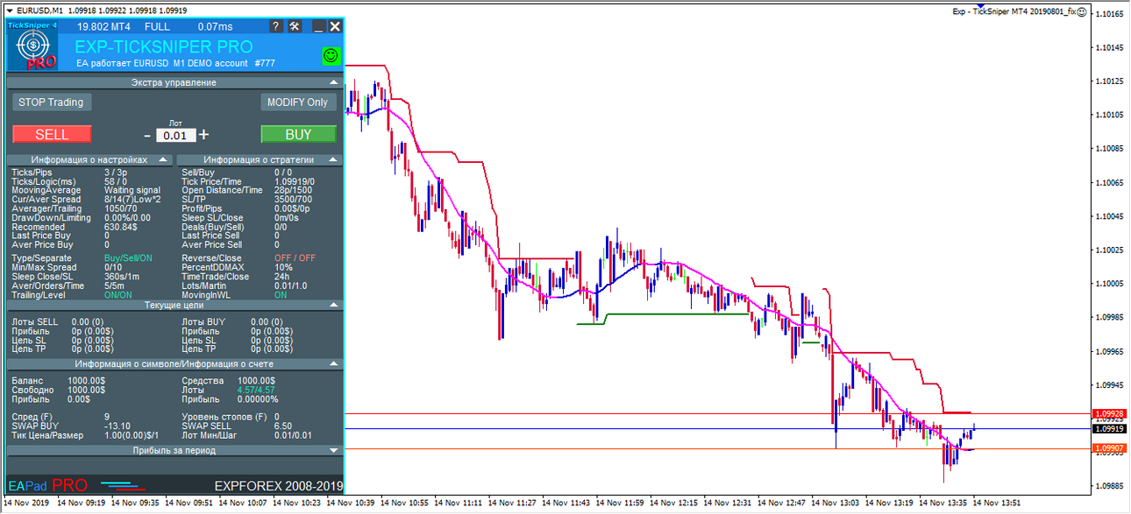Click the 0.07ms execution time text
The width and height of the screenshot is (1131, 514).
(x=215, y=27)
